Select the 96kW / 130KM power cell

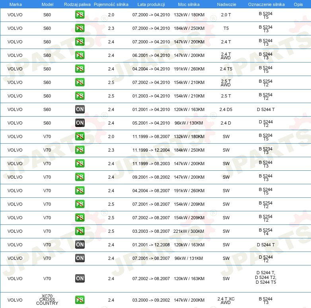189,123
